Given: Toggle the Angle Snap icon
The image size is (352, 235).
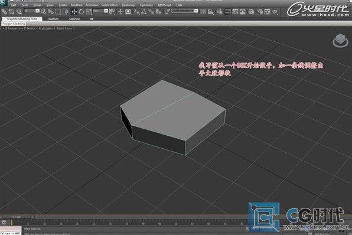Looking at the screenshot, I should [144, 11].
